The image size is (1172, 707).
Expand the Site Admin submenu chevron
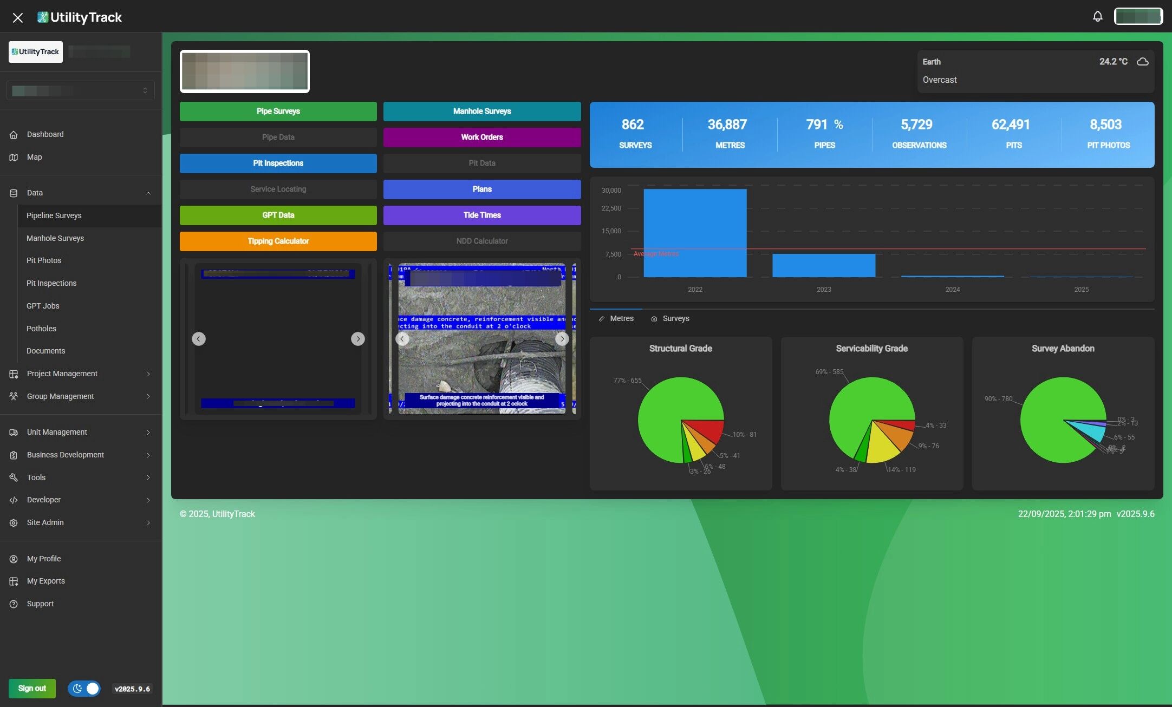148,523
